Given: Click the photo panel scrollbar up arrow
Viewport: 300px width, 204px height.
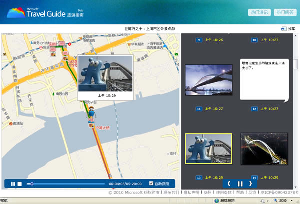Looking at the screenshot, I should click(x=295, y=36).
